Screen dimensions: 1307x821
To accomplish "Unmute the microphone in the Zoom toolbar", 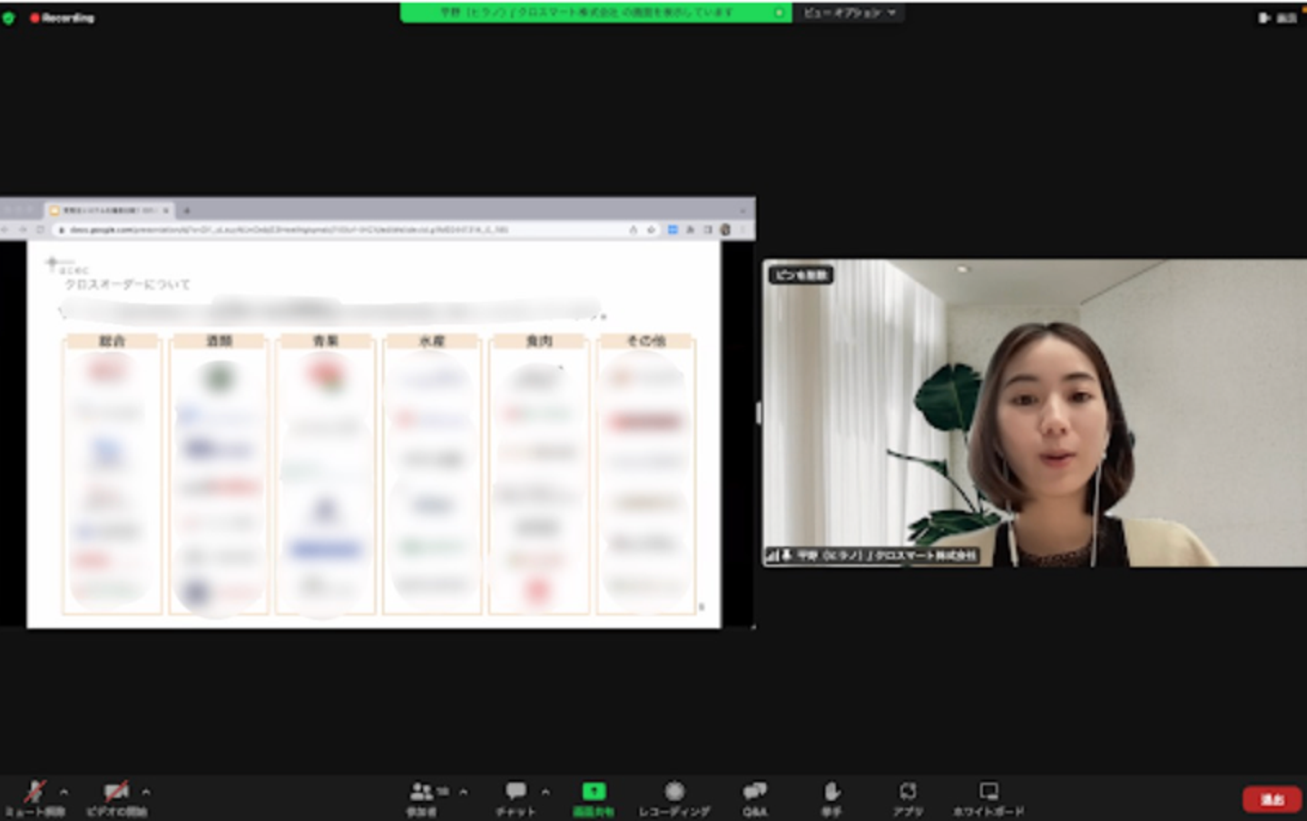I will (x=34, y=798).
